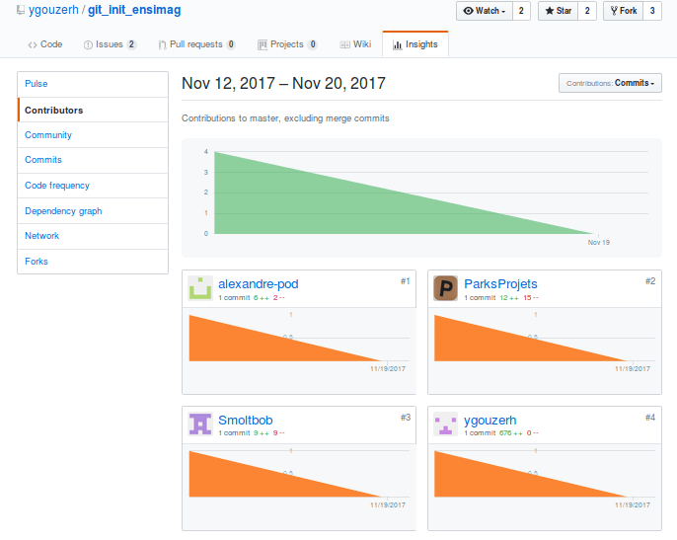Select the Insights tab

click(415, 44)
